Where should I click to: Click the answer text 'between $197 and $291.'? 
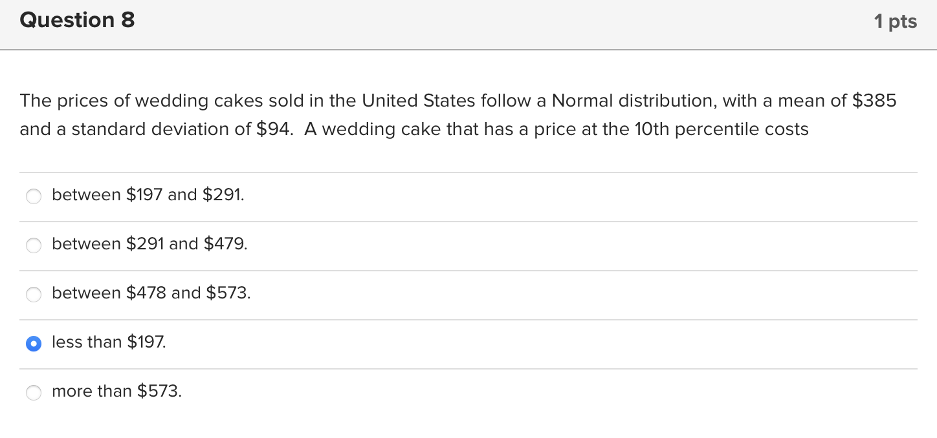pyautogui.click(x=148, y=194)
